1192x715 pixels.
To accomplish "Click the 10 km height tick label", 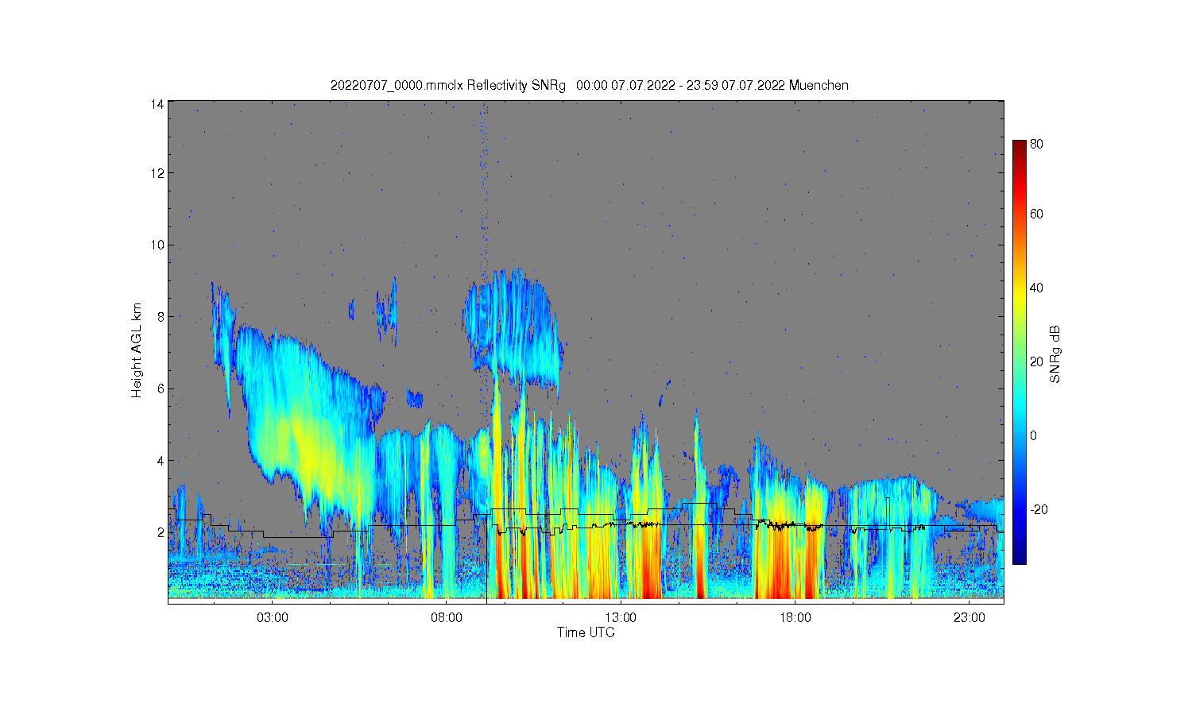I will pyautogui.click(x=157, y=245).
